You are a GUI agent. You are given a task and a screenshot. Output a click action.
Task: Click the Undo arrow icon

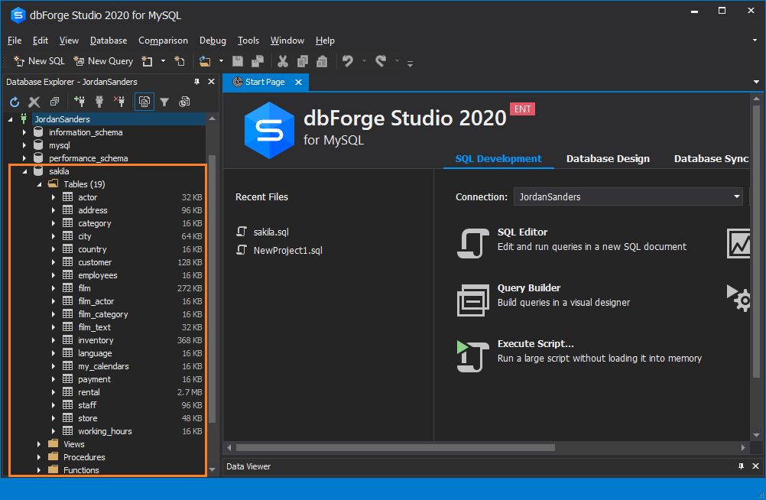pos(348,61)
